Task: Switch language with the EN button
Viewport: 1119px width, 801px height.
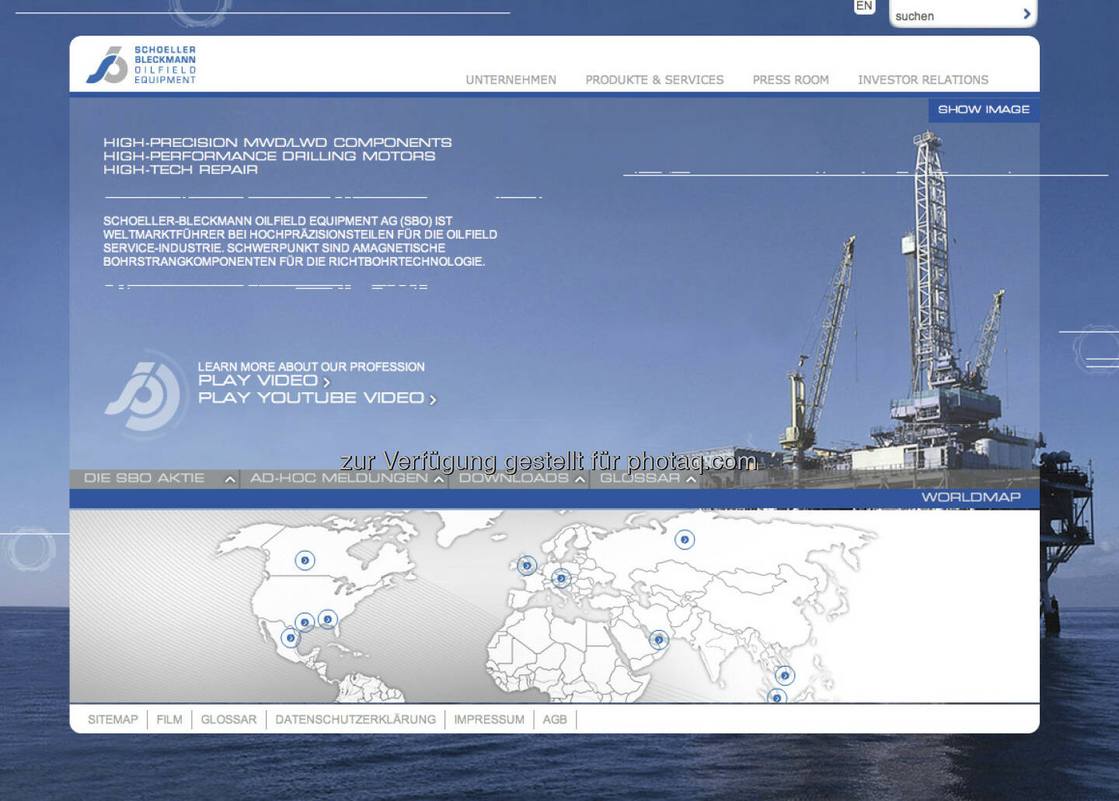Action: 864,6
